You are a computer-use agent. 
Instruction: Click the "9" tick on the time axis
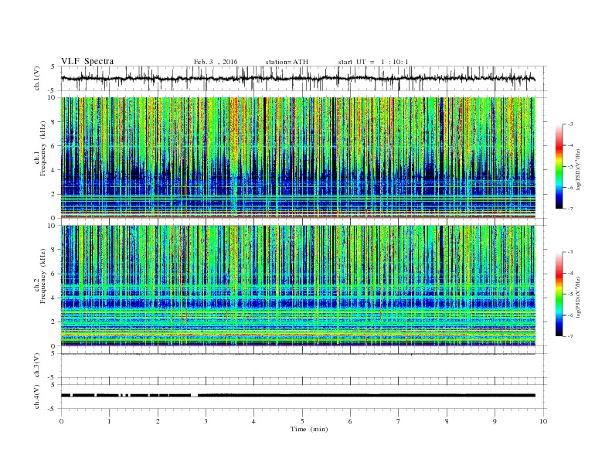[x=495, y=421]
